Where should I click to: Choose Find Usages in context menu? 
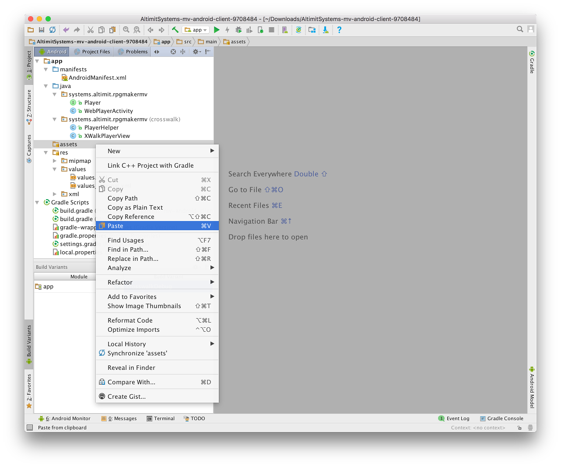[x=157, y=240]
